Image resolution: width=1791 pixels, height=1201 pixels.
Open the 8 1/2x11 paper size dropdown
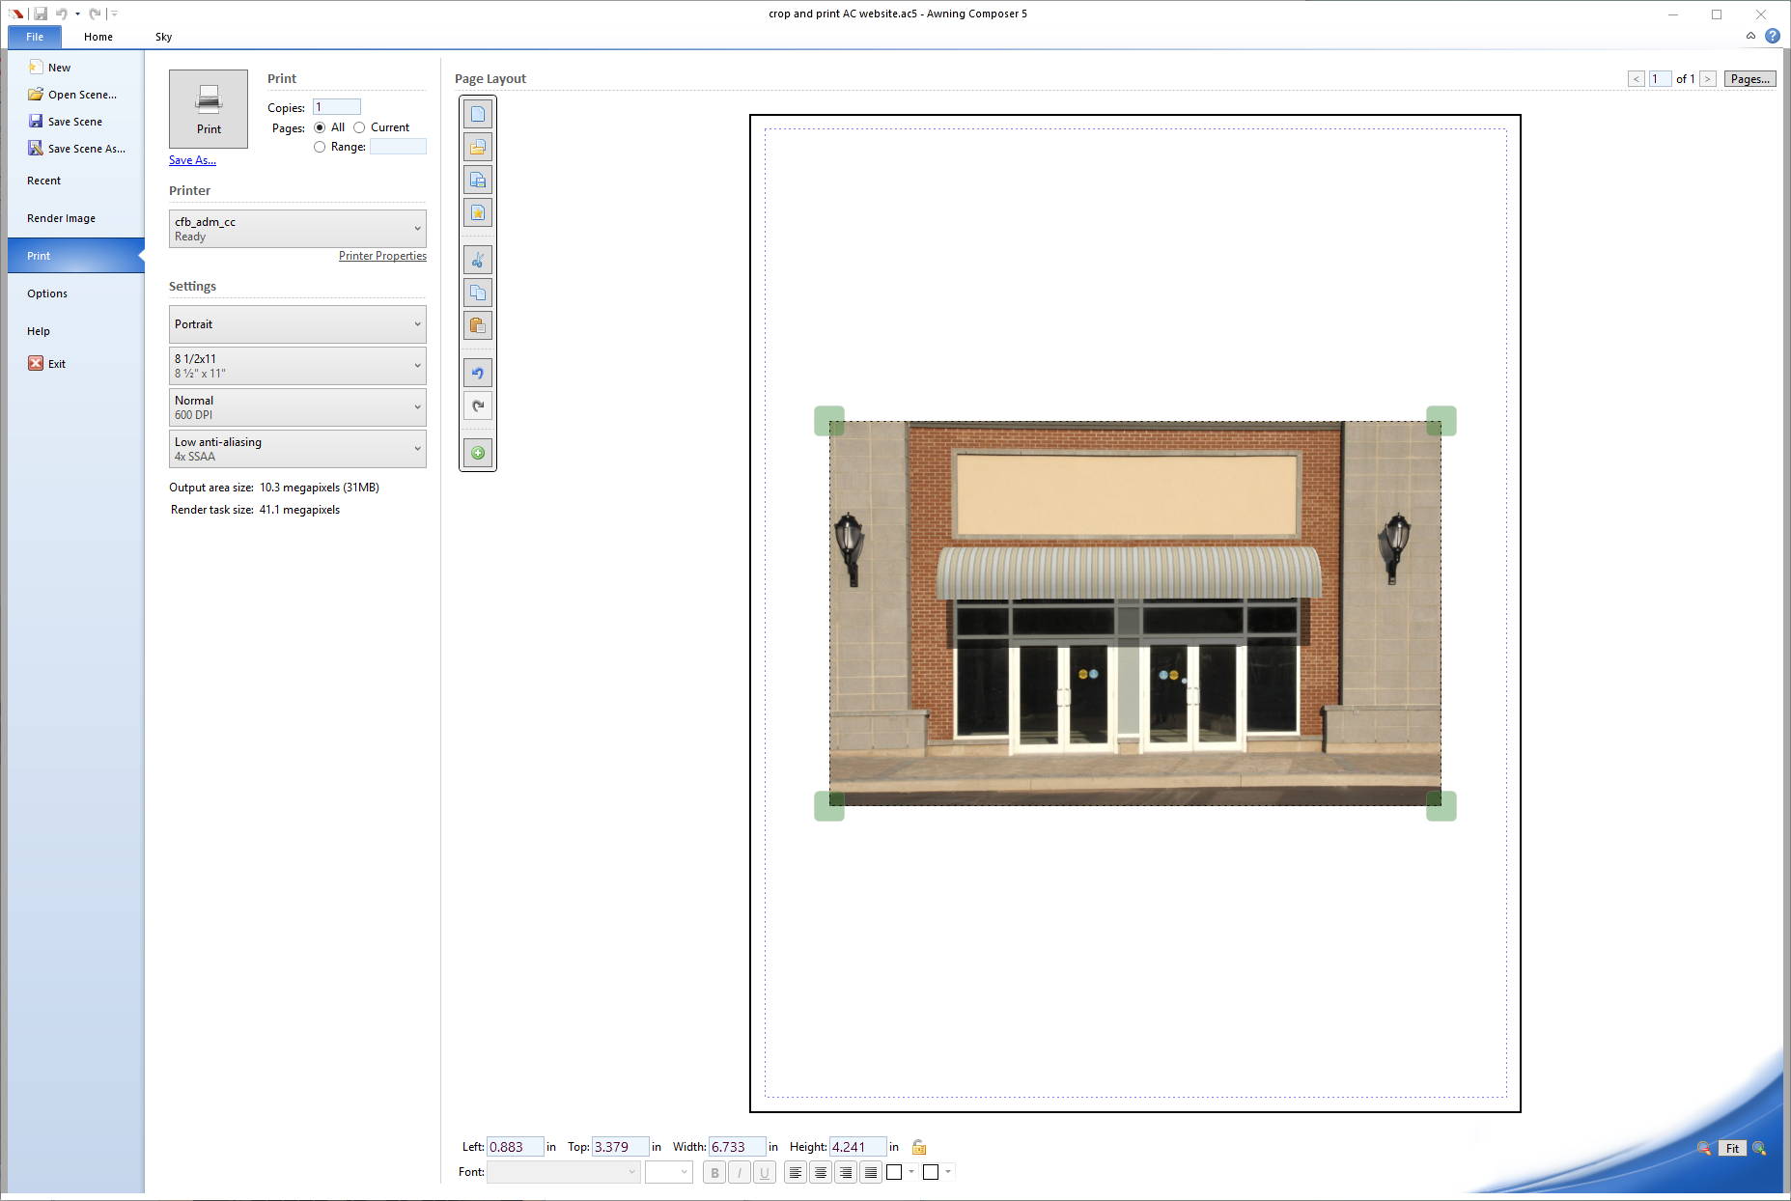tap(297, 366)
